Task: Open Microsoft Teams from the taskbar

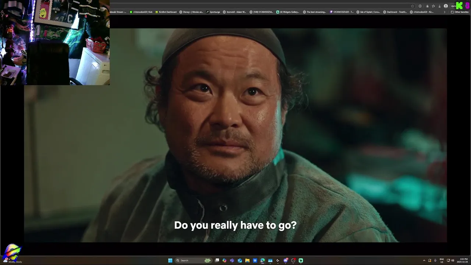Action: [x=232, y=261]
